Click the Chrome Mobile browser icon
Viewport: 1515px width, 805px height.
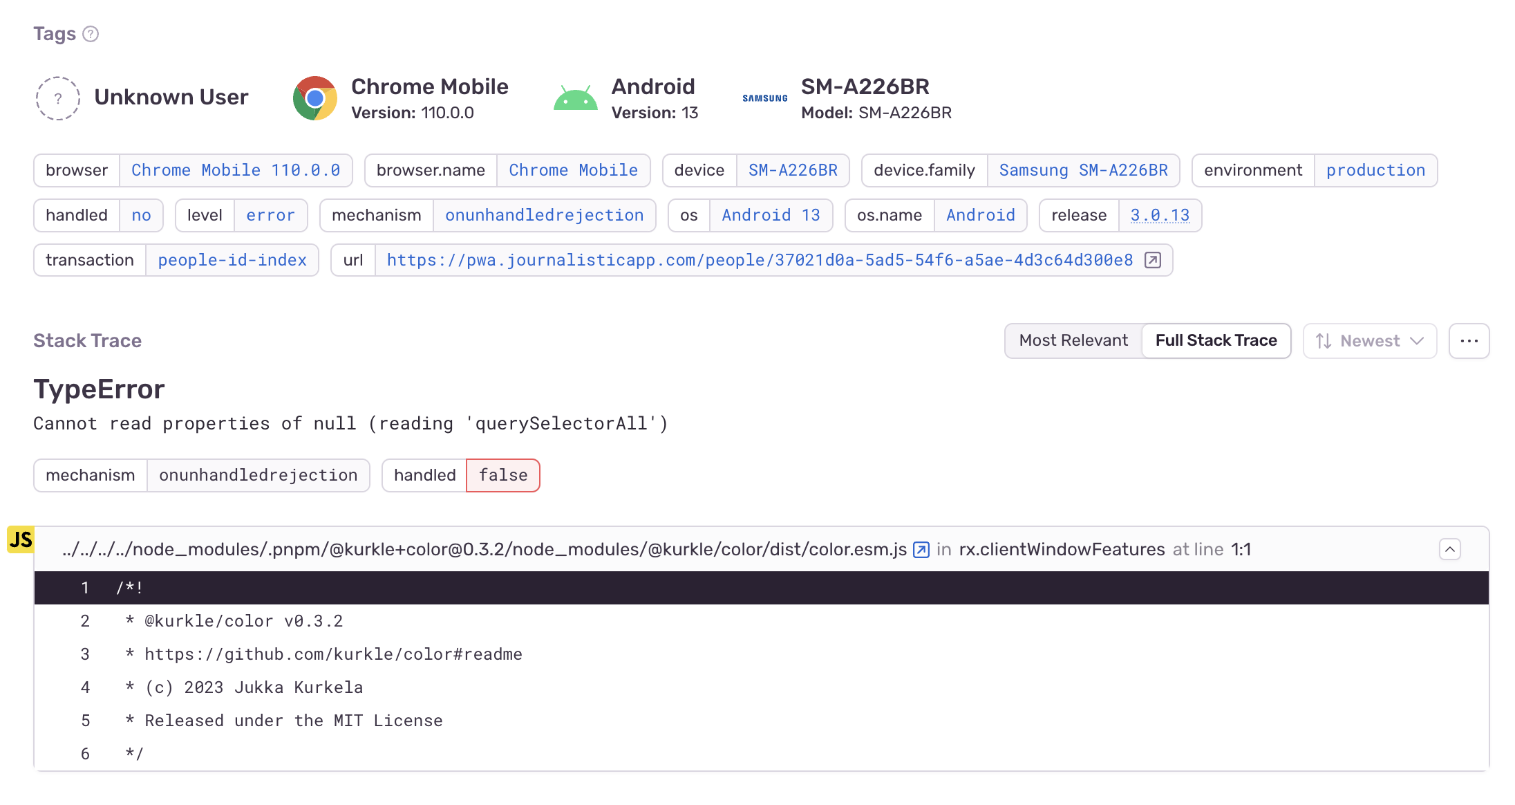315,98
